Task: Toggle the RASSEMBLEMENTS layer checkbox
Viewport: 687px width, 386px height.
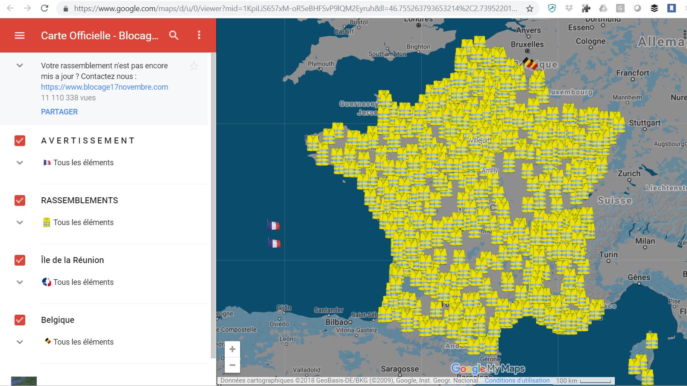Action: 20,200
